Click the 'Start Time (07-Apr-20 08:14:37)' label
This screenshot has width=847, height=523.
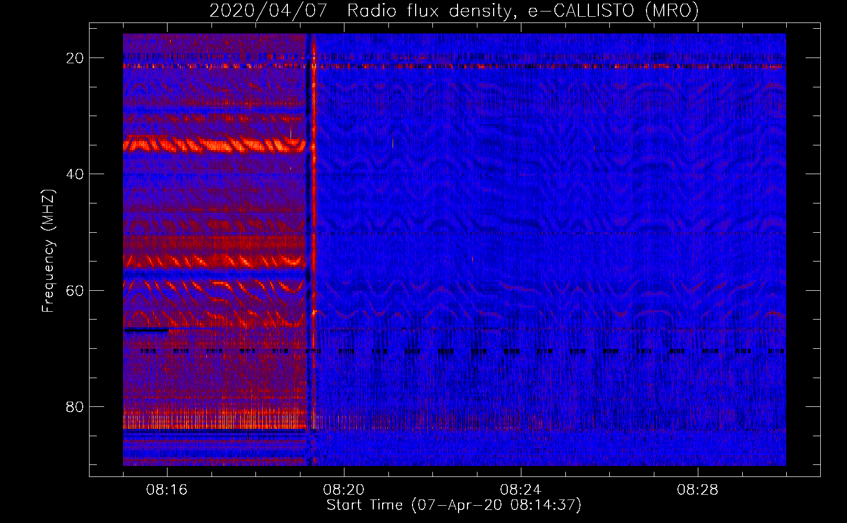(x=454, y=505)
